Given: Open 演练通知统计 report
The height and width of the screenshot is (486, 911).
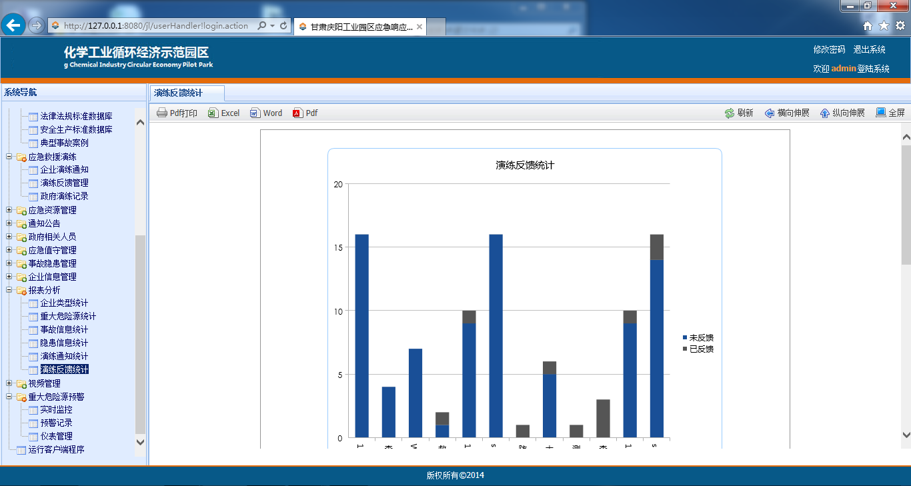Looking at the screenshot, I should (64, 357).
